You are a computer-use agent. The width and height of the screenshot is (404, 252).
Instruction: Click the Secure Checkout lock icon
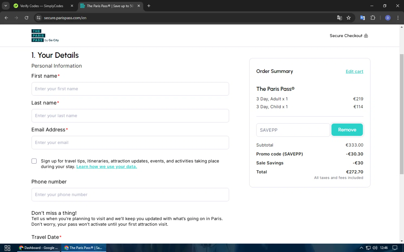pos(366,36)
